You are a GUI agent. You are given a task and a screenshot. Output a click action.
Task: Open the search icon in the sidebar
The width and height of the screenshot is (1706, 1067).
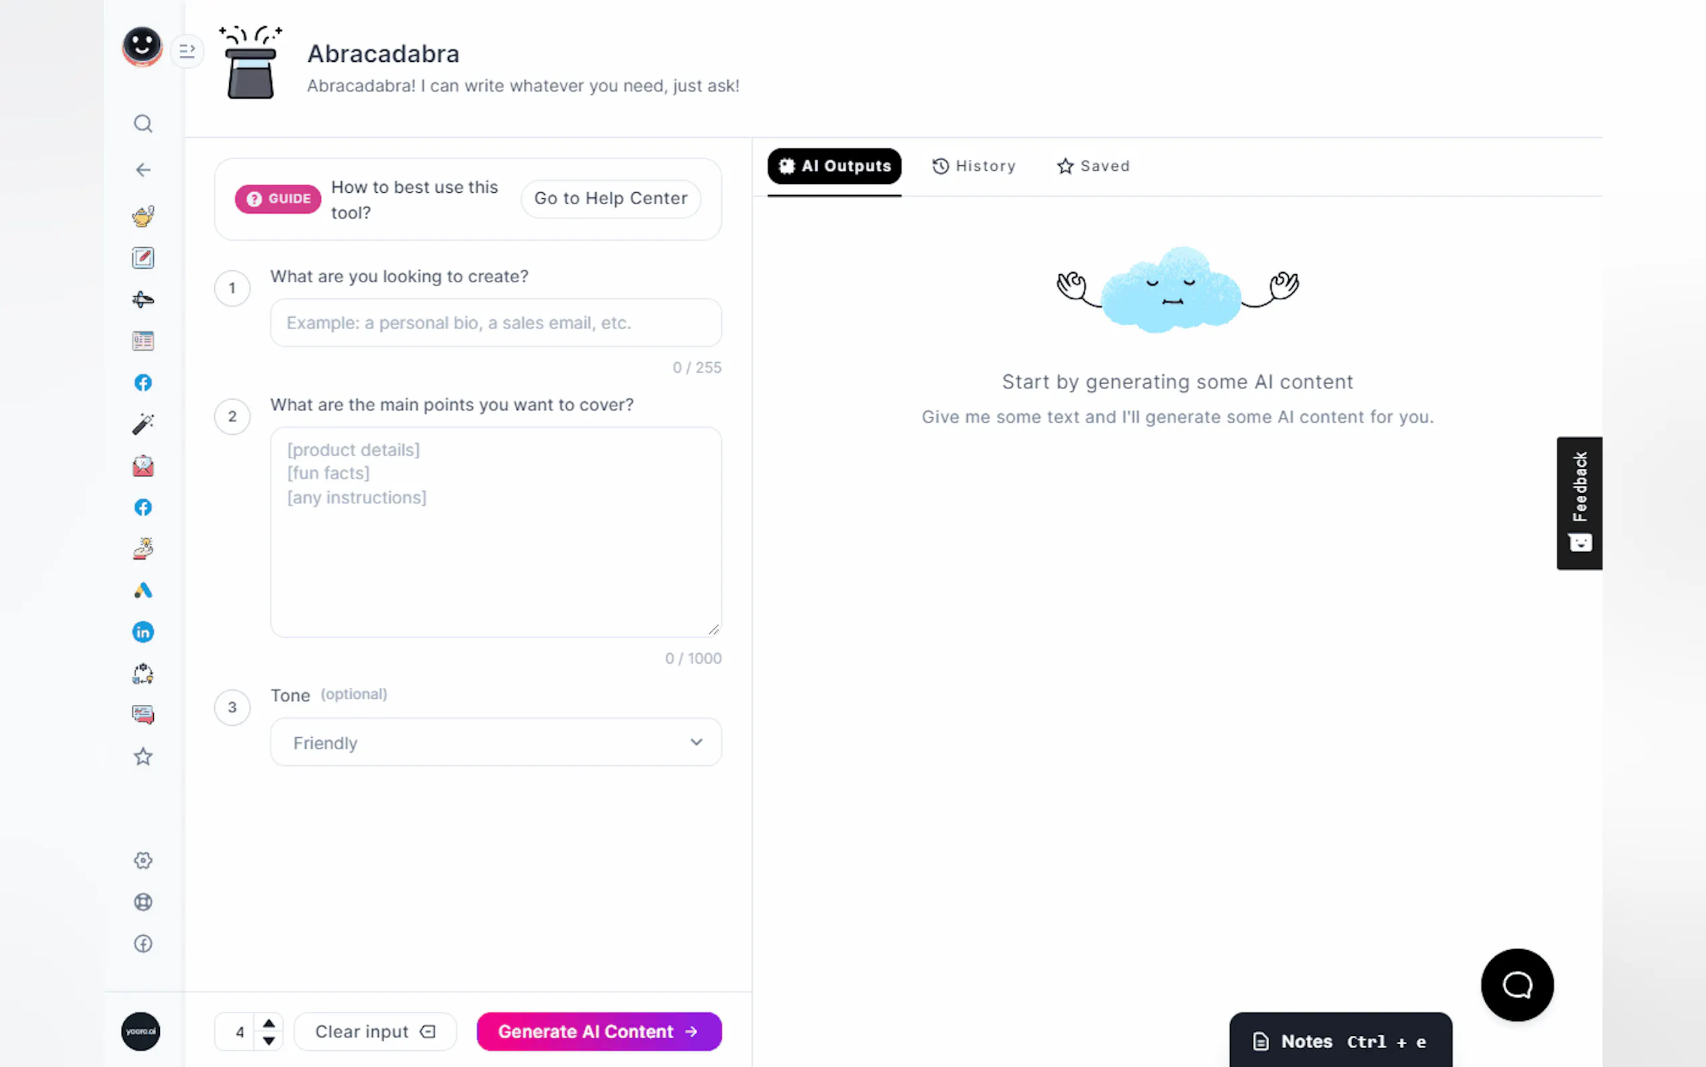tap(143, 124)
